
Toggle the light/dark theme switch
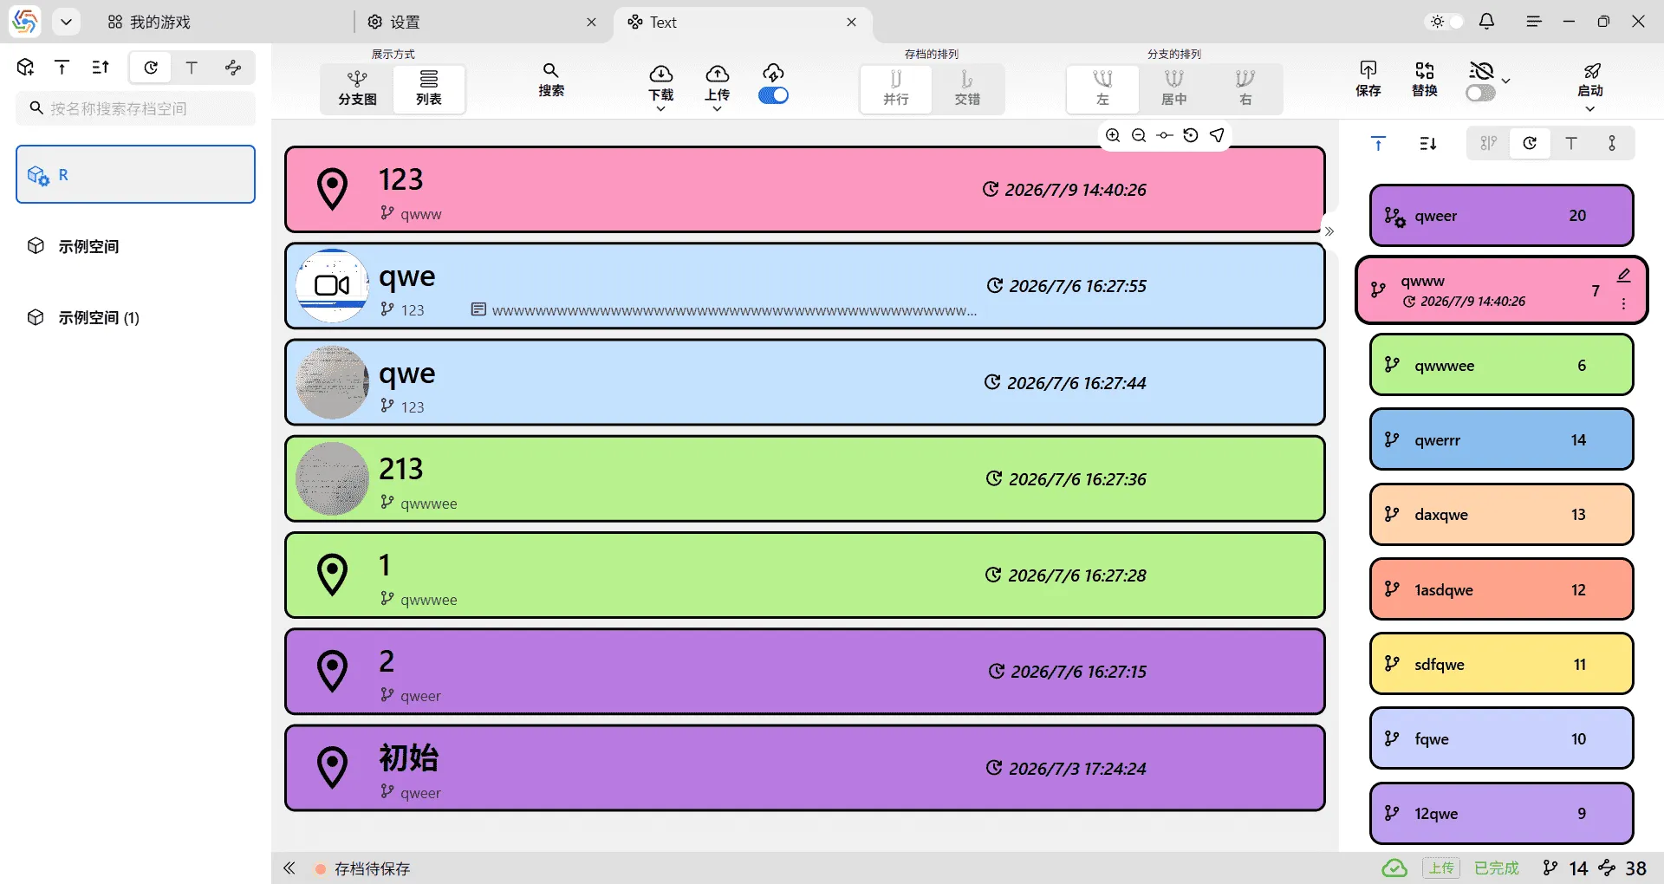click(x=1446, y=22)
